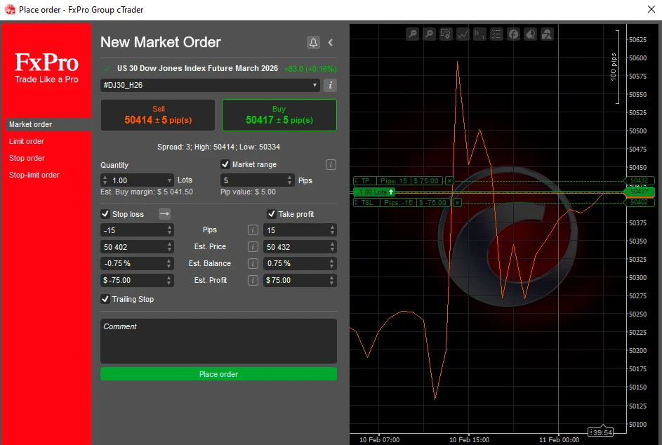Viewport: 662px width, 445px height.
Task: Click the arrow button beside Stop loss
Action: (x=164, y=213)
